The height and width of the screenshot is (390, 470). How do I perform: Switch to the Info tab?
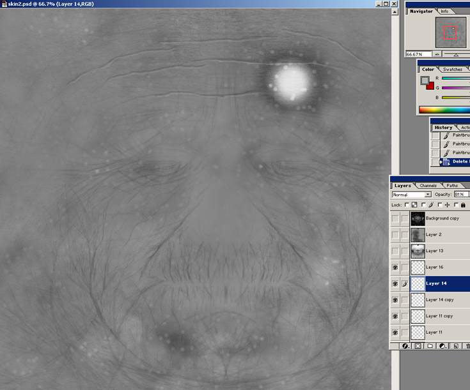click(x=444, y=11)
